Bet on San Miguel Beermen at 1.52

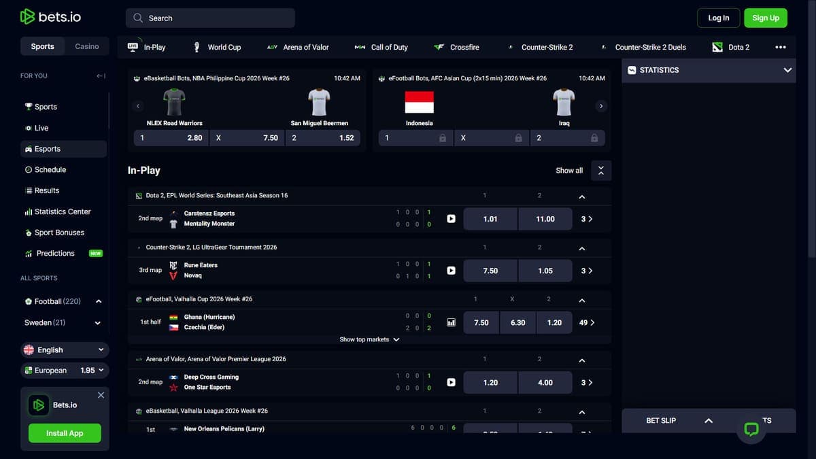pyautogui.click(x=322, y=137)
